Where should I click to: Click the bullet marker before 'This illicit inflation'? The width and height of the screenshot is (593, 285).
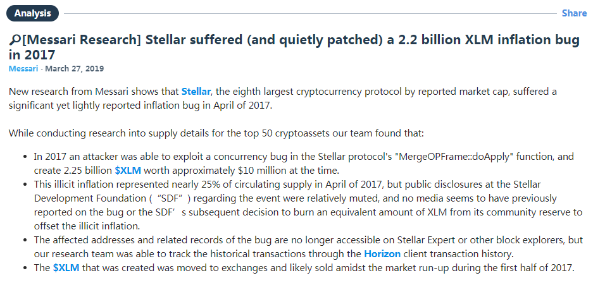(x=25, y=185)
